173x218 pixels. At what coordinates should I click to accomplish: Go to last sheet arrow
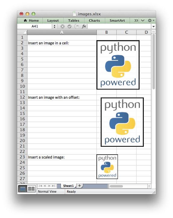tap(53, 186)
